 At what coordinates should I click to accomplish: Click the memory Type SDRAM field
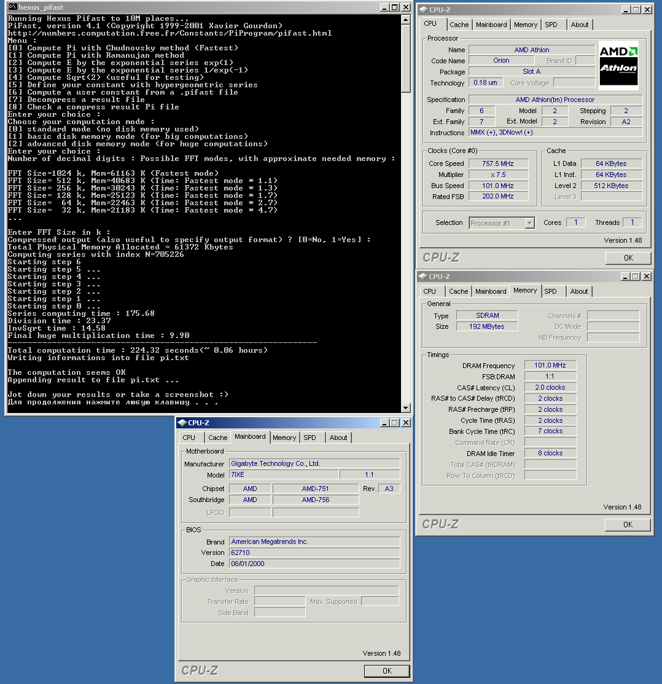pyautogui.click(x=487, y=315)
